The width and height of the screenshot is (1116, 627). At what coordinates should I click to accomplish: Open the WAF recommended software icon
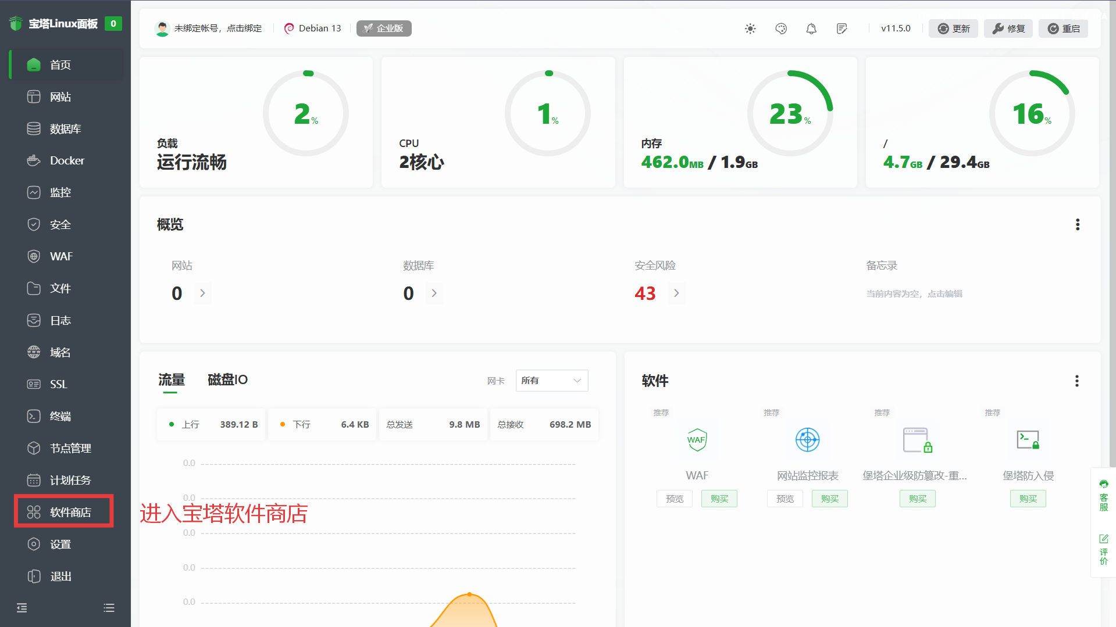click(697, 440)
